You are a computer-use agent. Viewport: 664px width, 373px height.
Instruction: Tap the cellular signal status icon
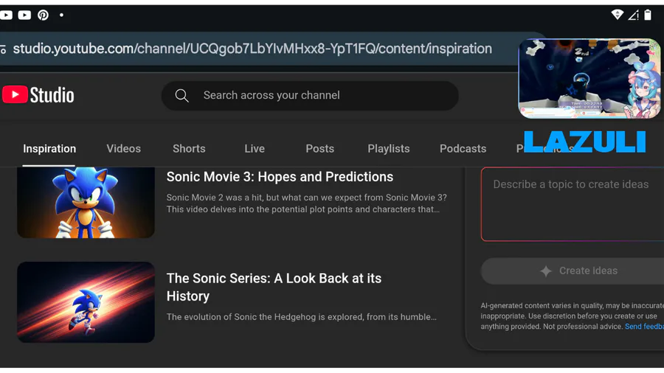tap(633, 15)
